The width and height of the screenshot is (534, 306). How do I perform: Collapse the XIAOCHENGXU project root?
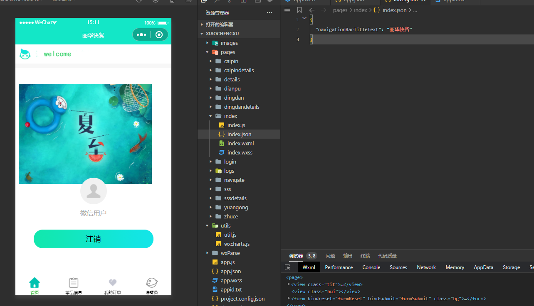202,34
